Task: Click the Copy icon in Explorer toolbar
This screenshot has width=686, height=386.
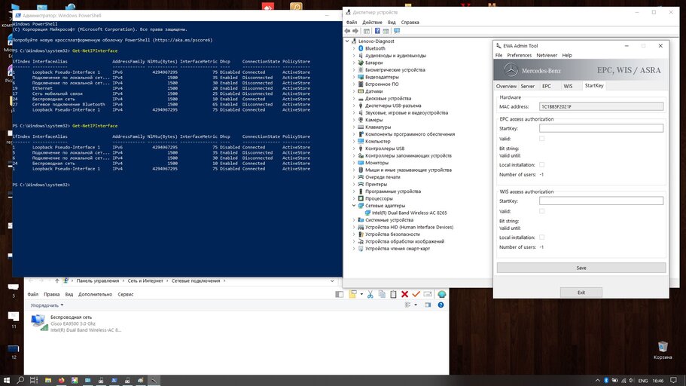Action: click(x=381, y=294)
